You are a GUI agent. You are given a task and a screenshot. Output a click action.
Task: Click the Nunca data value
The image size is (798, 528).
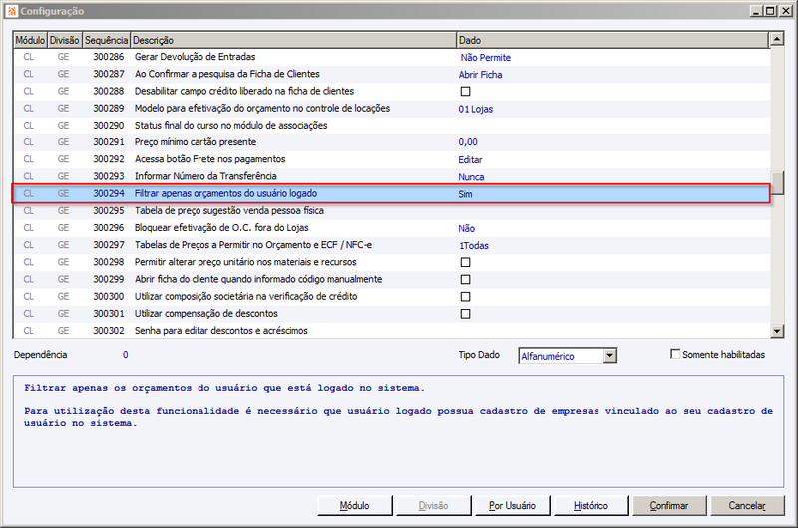pyautogui.click(x=471, y=177)
